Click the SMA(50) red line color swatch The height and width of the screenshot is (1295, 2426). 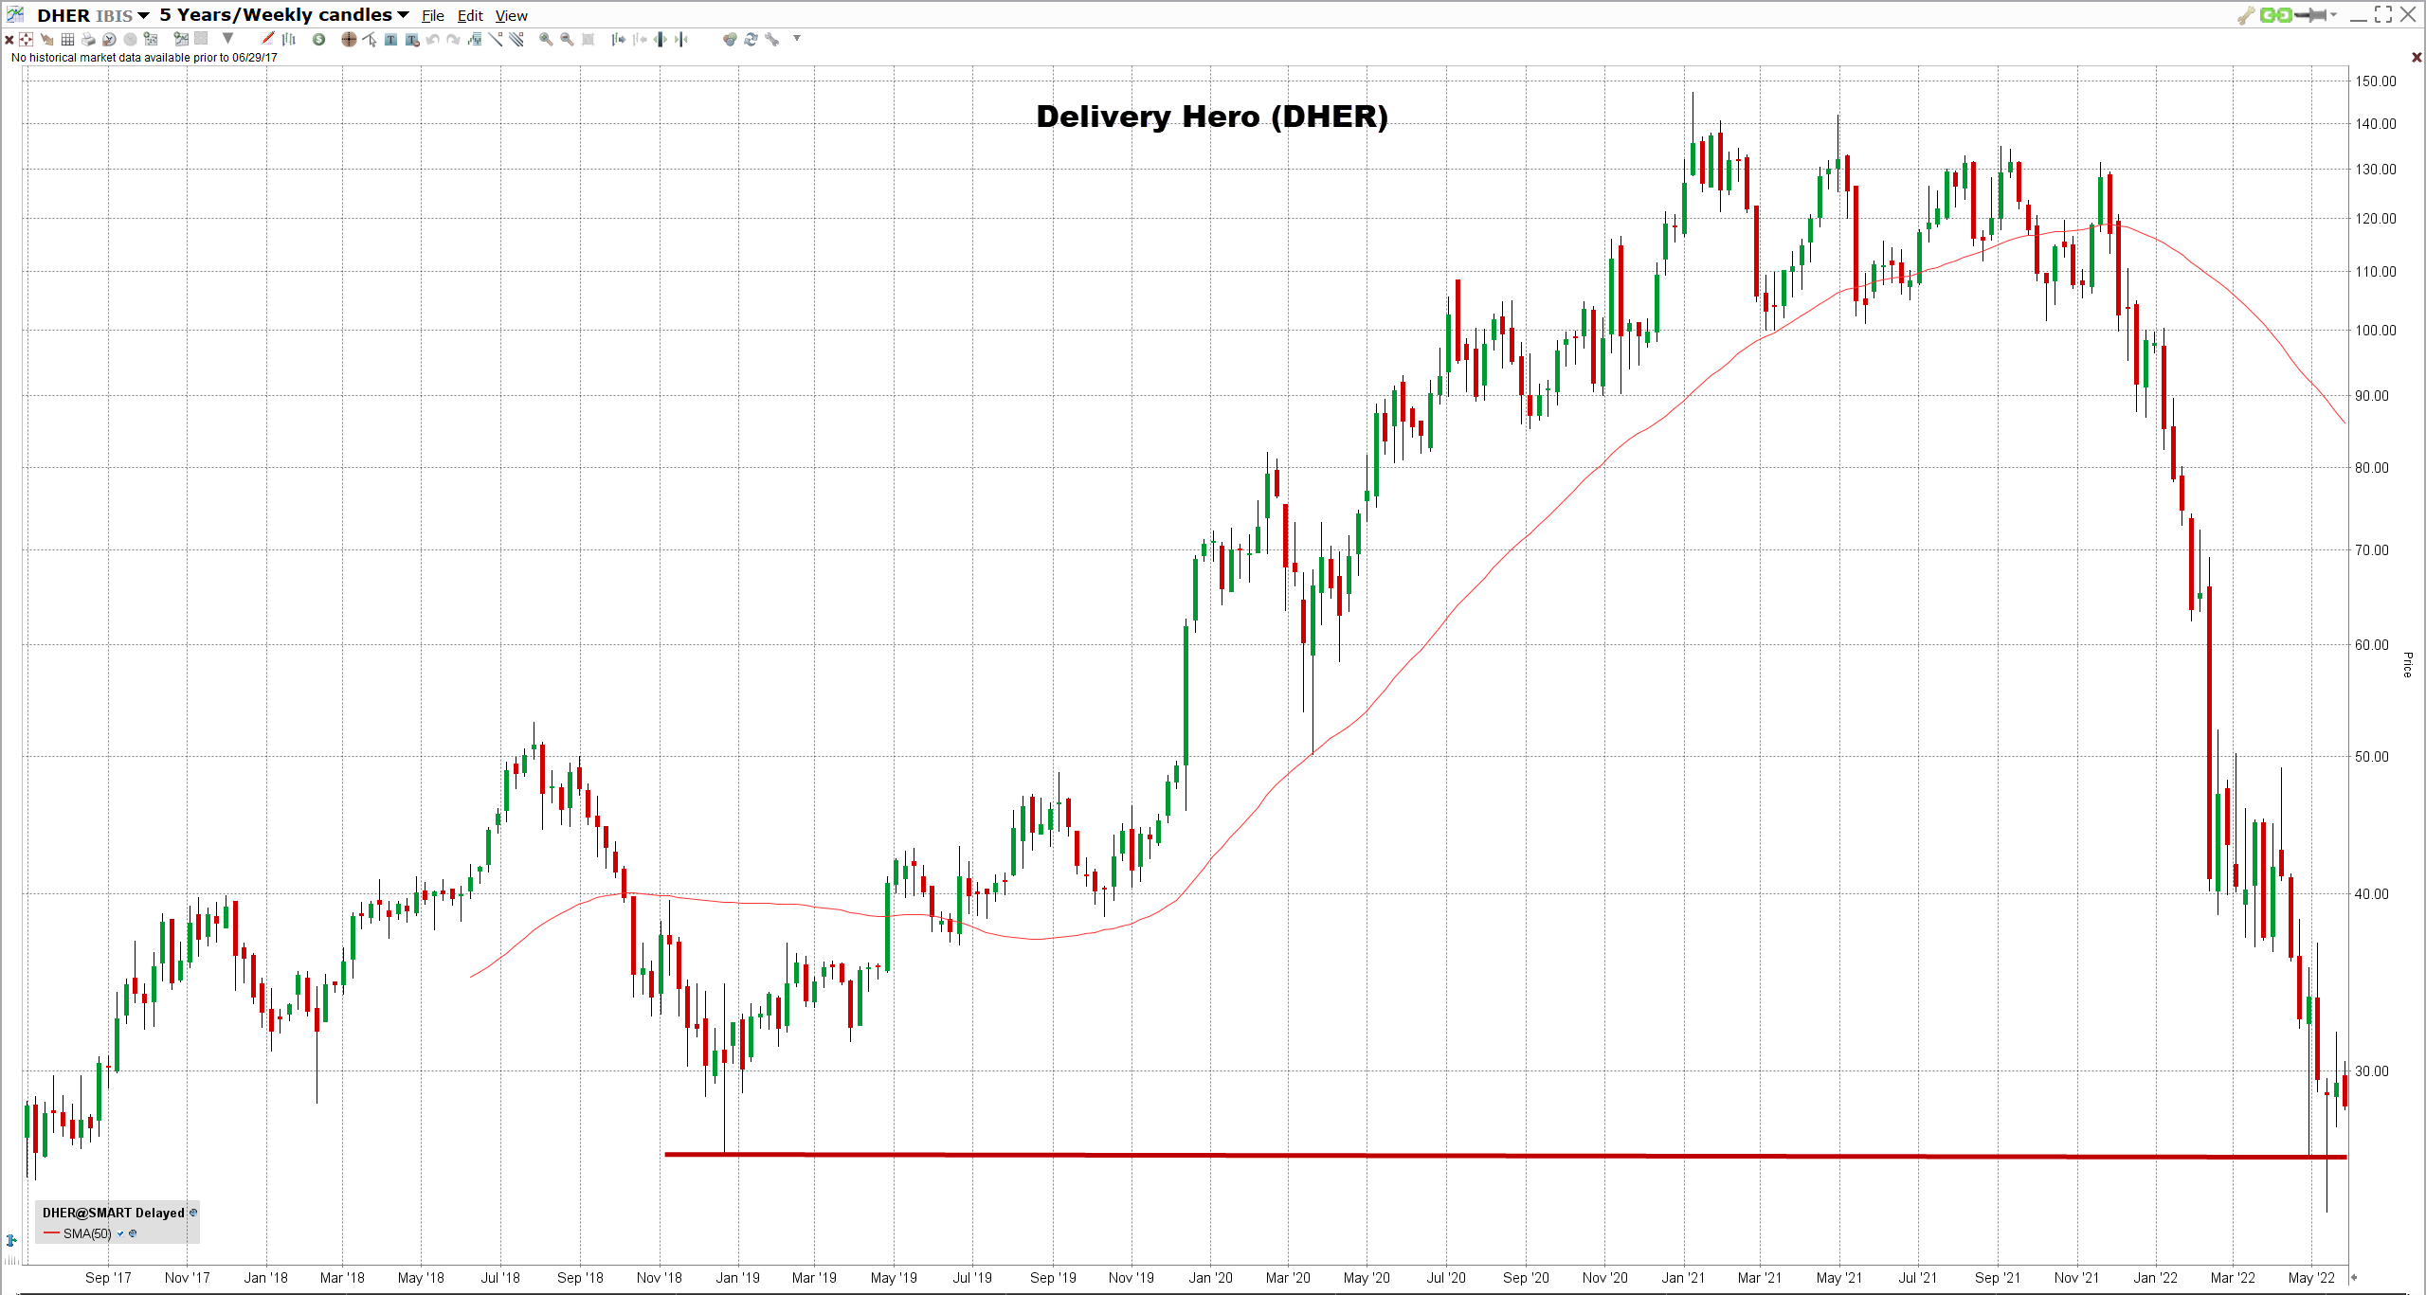pos(51,1233)
